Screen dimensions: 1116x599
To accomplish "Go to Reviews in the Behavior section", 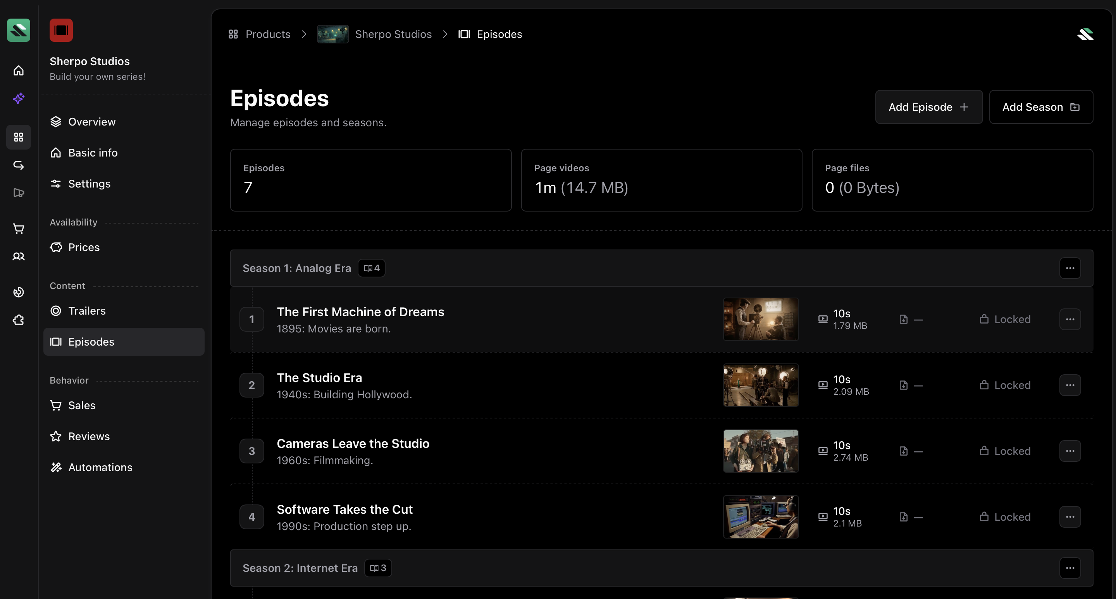I will [x=89, y=436].
